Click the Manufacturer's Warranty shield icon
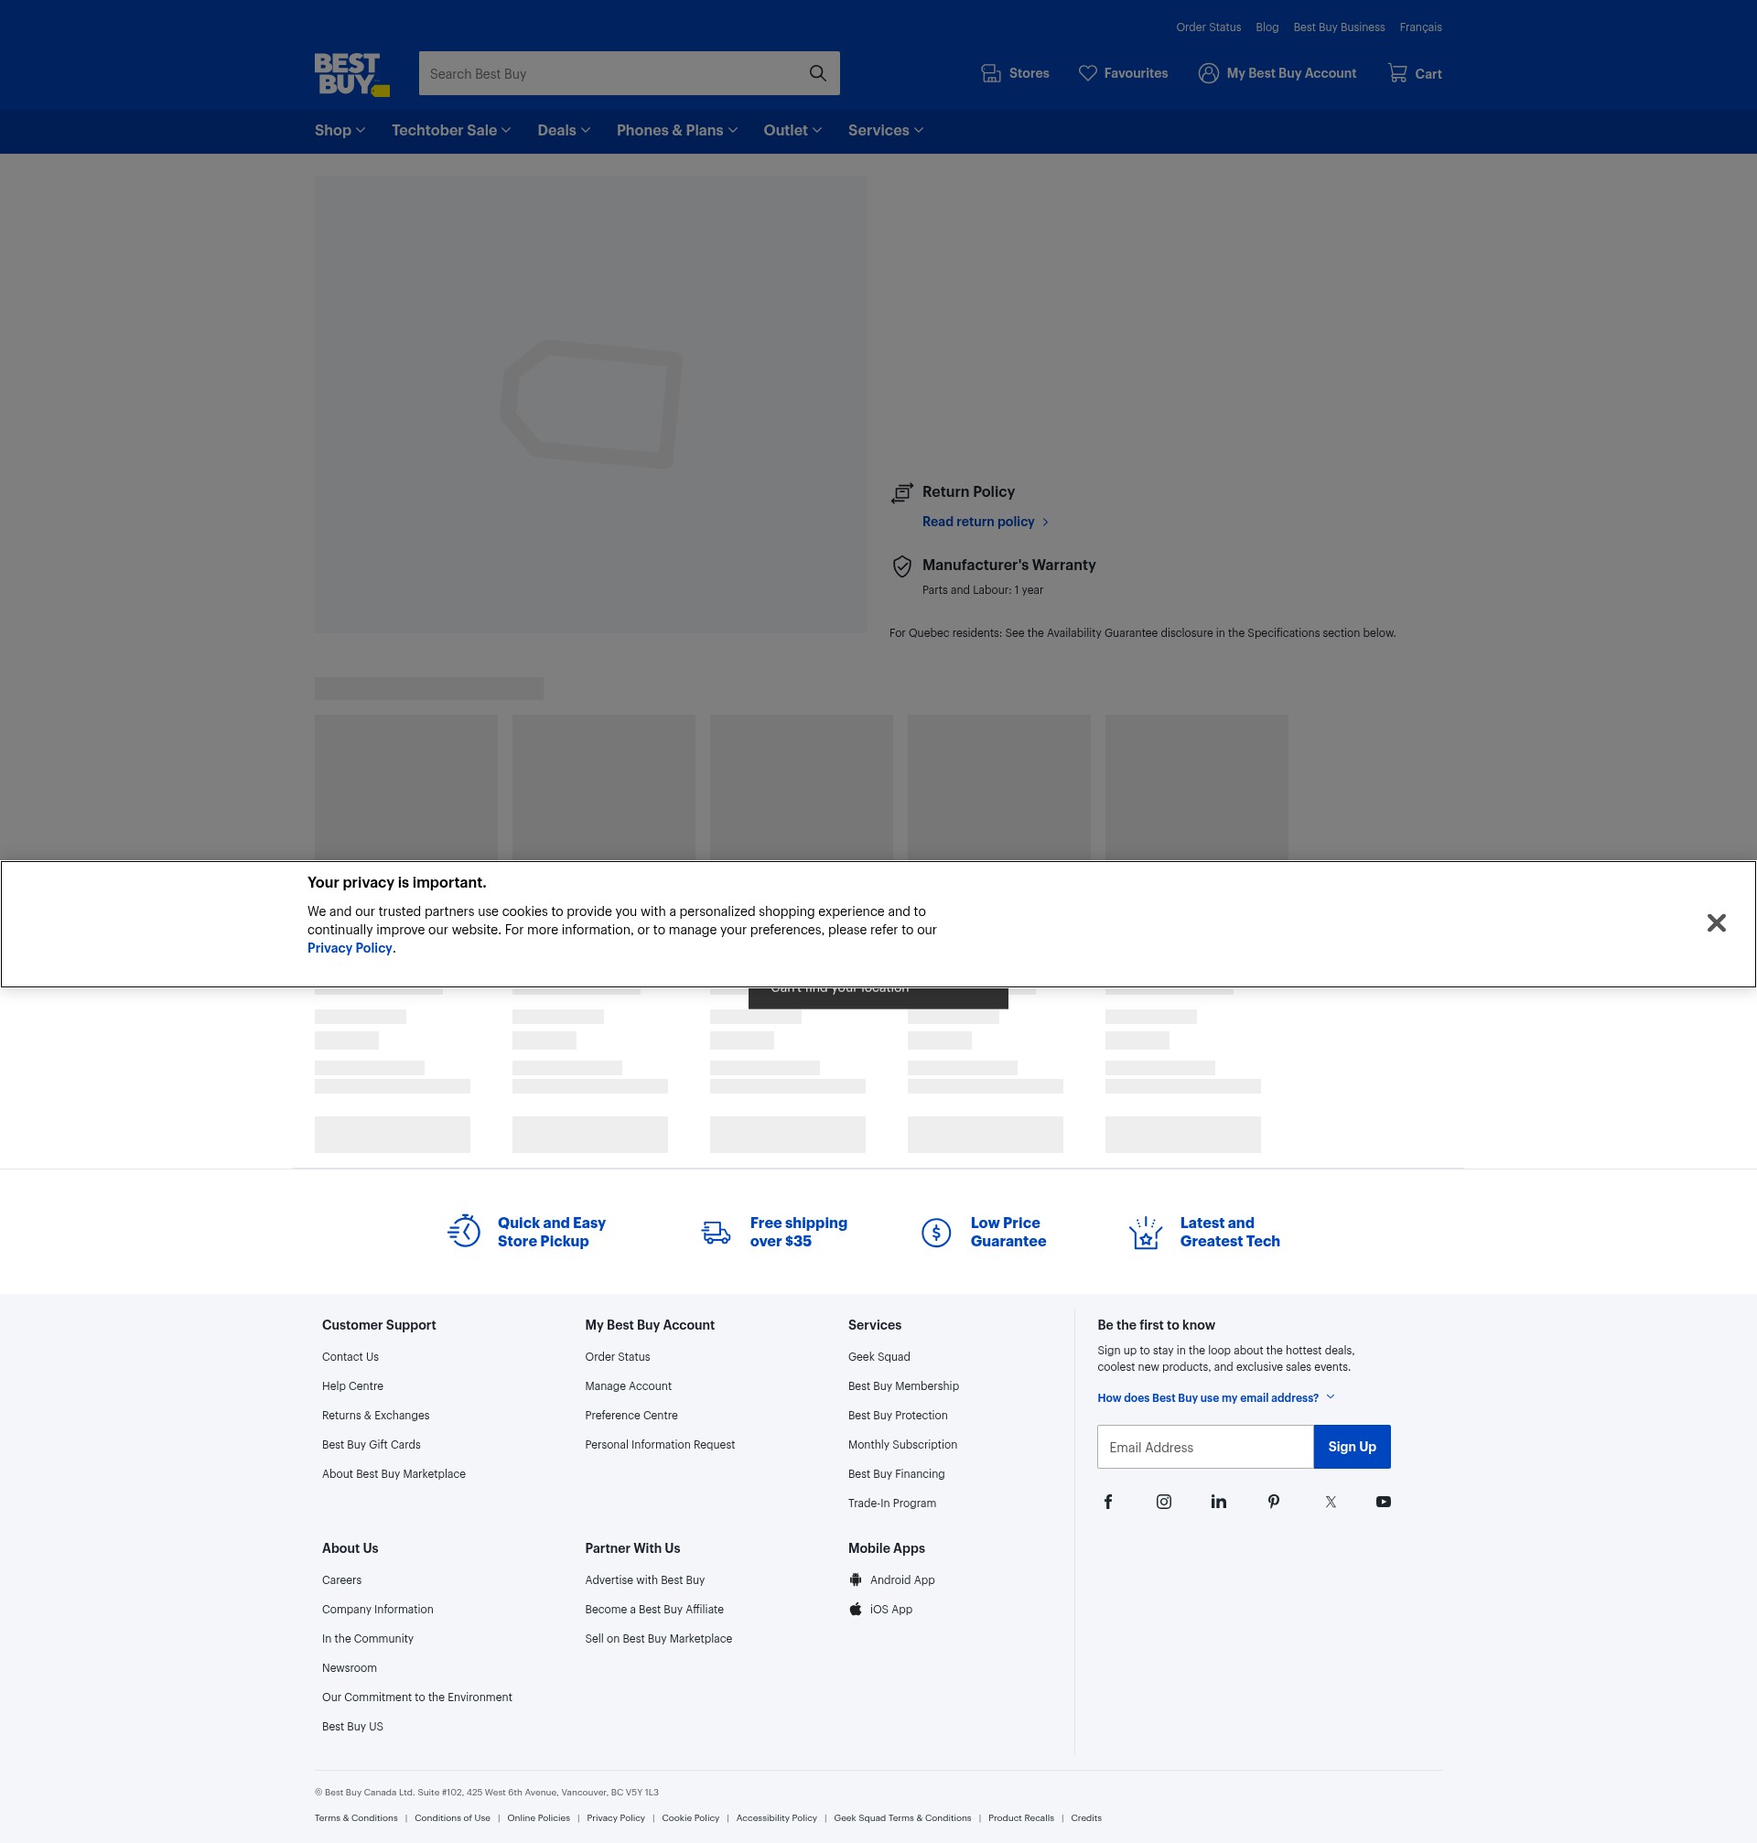The height and width of the screenshot is (1843, 1757). point(902,566)
